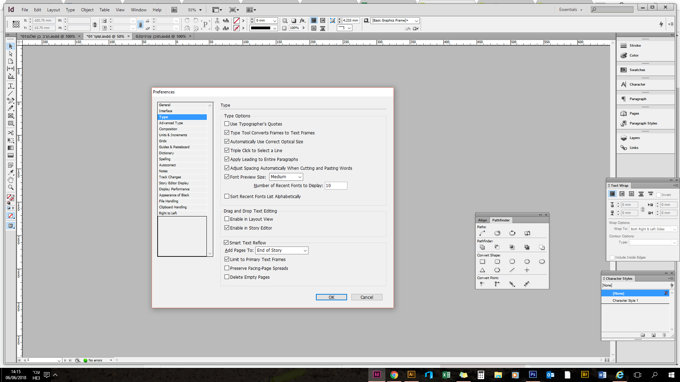Enable Delete Empty Pages

tap(227, 277)
